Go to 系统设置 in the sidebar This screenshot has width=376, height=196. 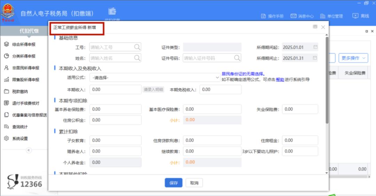click(20, 139)
